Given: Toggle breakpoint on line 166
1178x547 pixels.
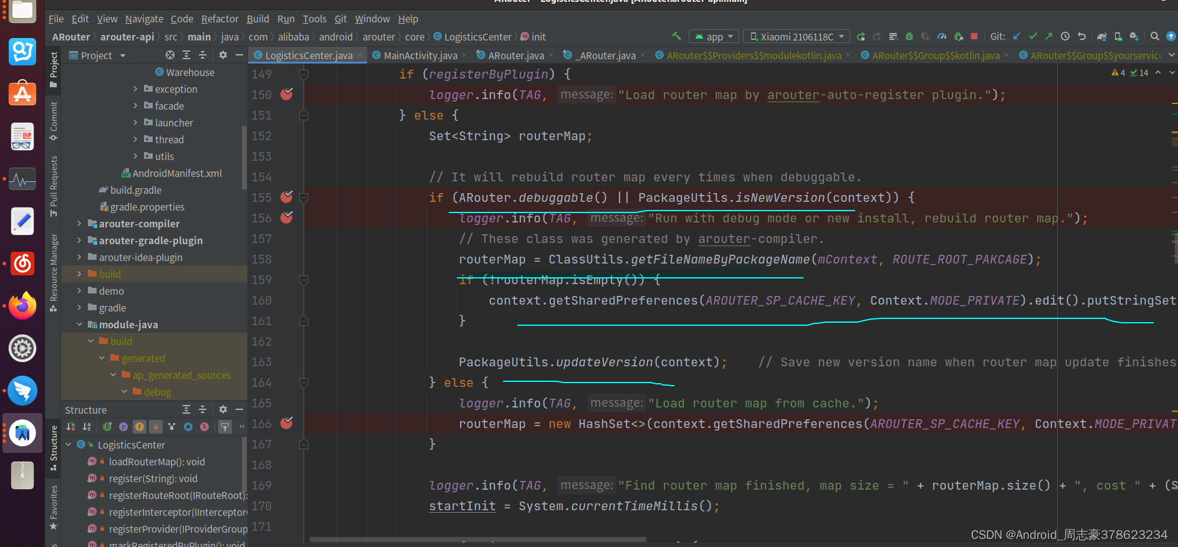Looking at the screenshot, I should [287, 423].
